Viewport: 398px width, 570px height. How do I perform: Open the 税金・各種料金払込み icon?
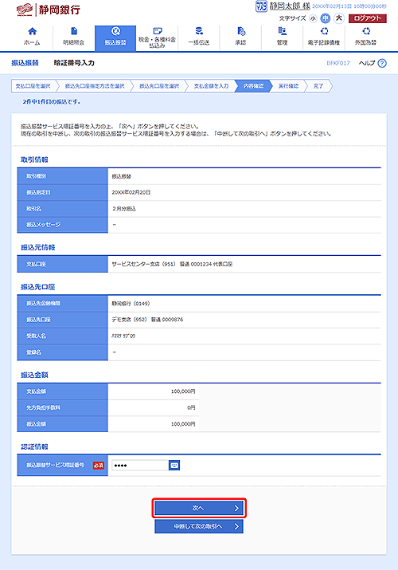[157, 31]
